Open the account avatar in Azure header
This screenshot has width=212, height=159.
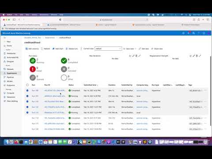point(209,33)
